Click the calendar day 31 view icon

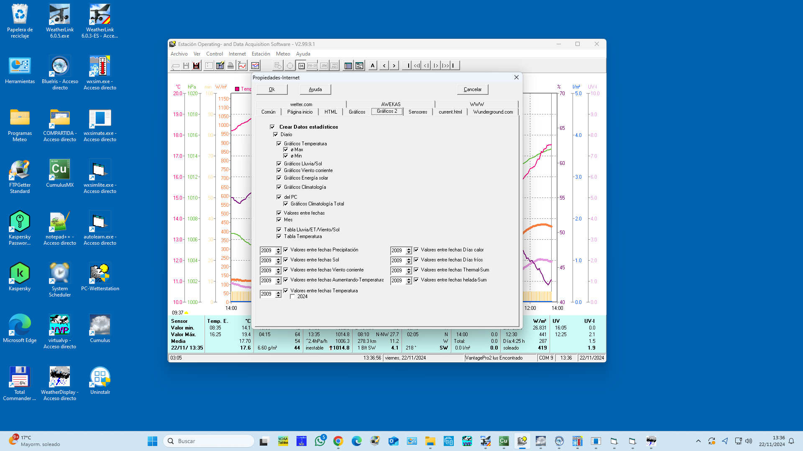(x=301, y=66)
